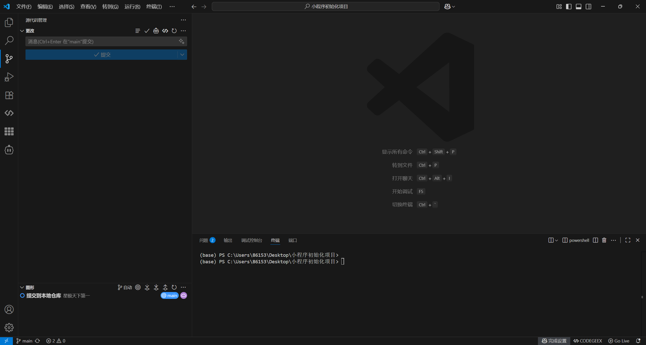Screen dimensions: 646x345
Task: Click the fetch icon in 图形 toolbar
Action: pyautogui.click(x=147, y=287)
